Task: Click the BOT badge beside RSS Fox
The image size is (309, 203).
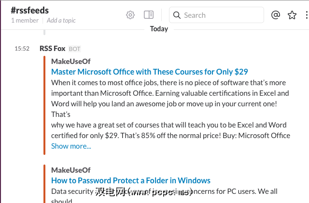Action: (x=74, y=49)
